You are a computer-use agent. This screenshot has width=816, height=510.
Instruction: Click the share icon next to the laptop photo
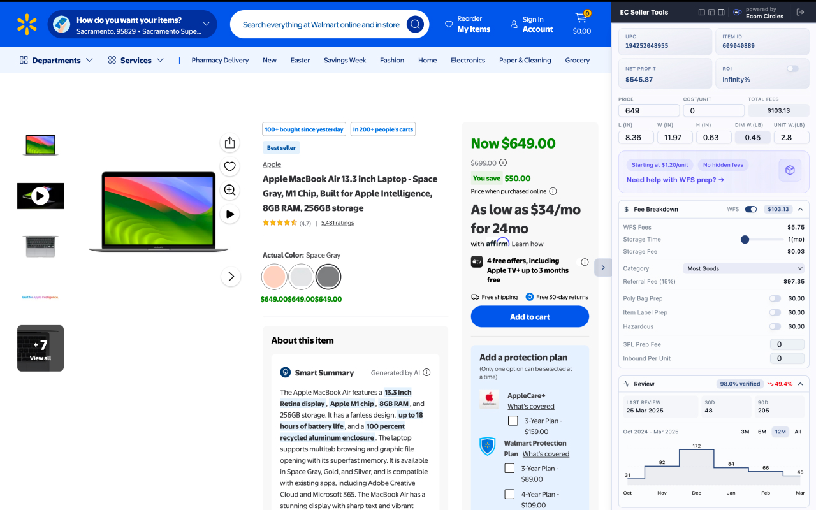click(229, 143)
